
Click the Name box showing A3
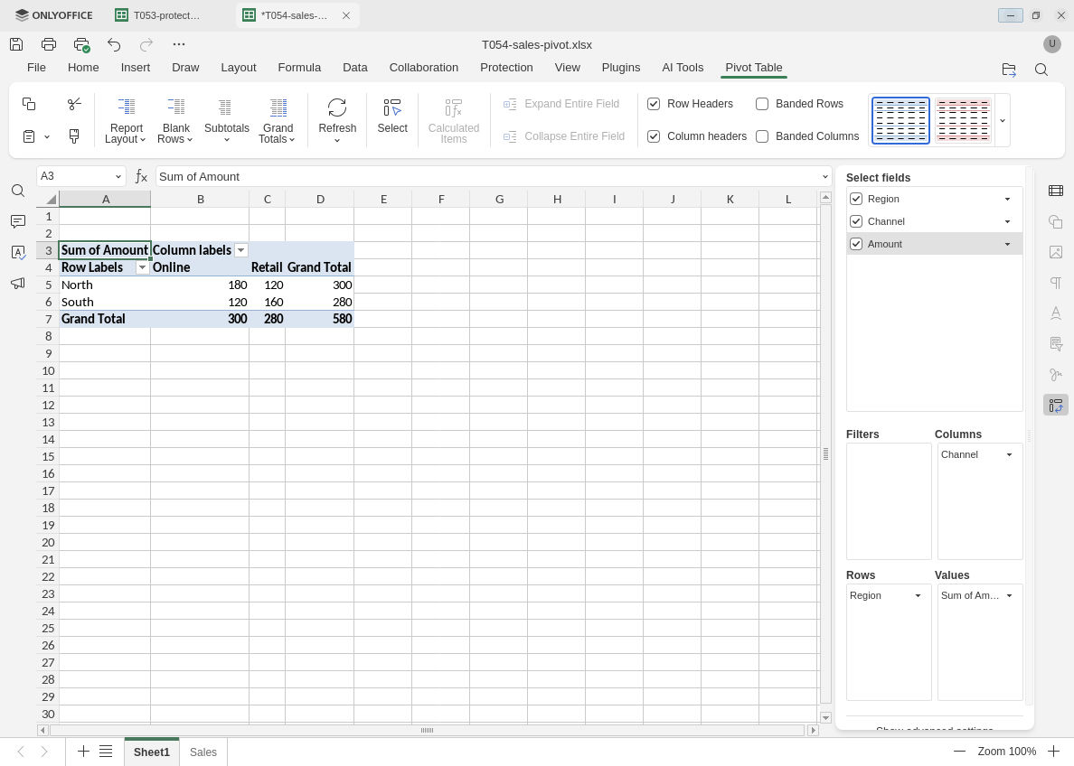tap(80, 177)
